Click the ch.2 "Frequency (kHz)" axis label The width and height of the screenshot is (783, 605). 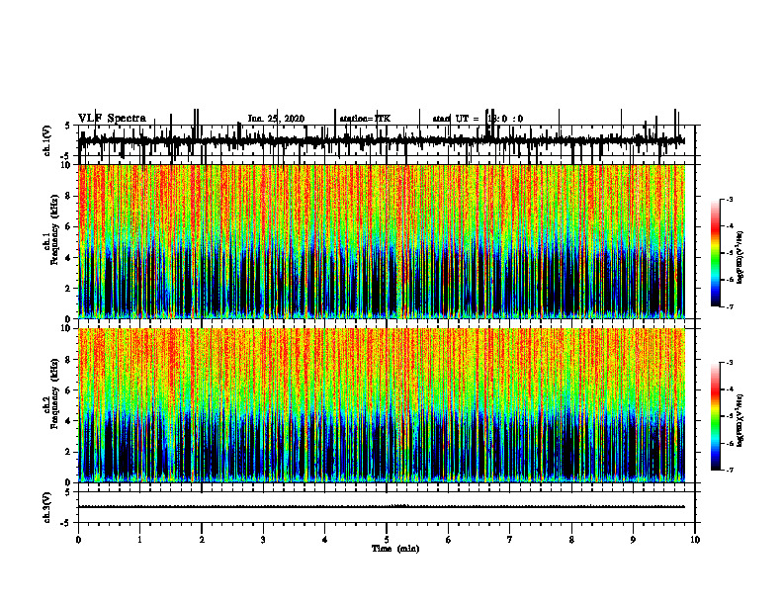point(54,393)
